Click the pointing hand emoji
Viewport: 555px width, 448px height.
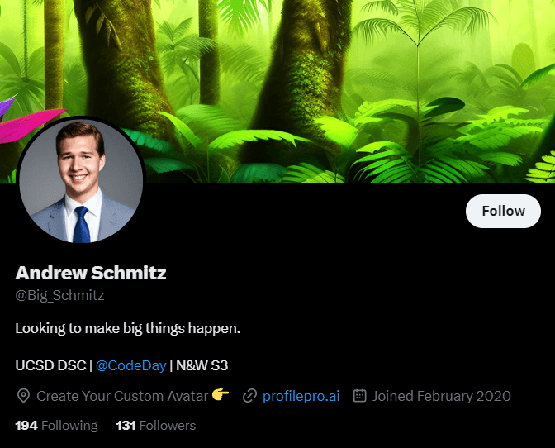(x=220, y=395)
